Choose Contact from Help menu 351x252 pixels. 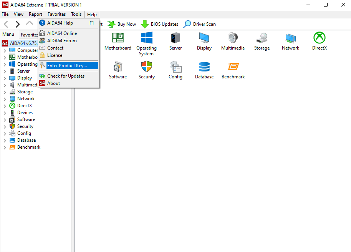tap(68, 48)
